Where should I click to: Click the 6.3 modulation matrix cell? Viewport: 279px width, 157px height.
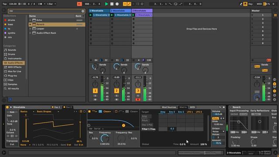pos(172,129)
